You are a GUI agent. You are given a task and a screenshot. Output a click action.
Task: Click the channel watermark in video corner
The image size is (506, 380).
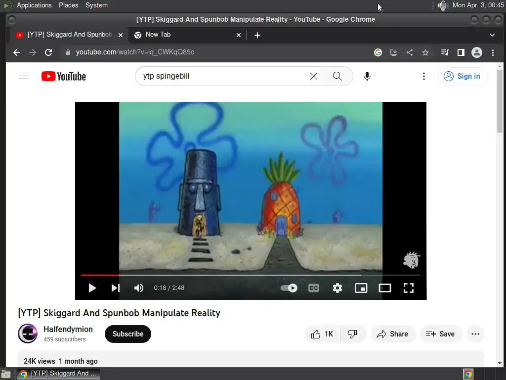click(x=412, y=260)
